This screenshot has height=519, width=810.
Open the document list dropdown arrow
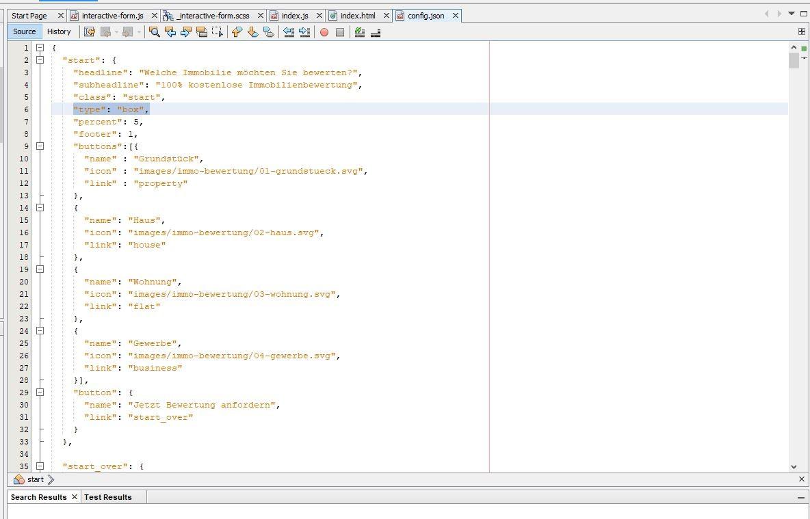(x=792, y=14)
